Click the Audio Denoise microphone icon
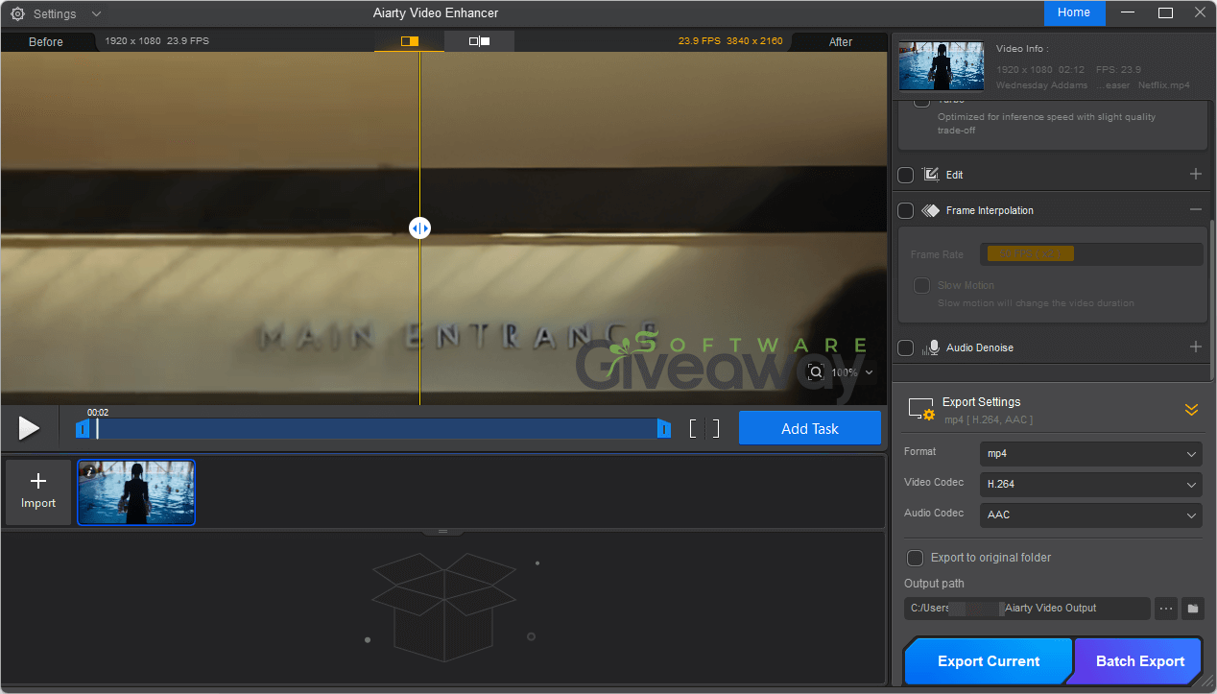Screen dimensions: 1217x694 coord(930,347)
